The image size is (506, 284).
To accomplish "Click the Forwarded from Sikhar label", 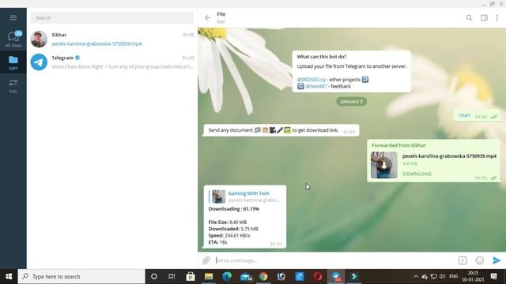I will [398, 145].
